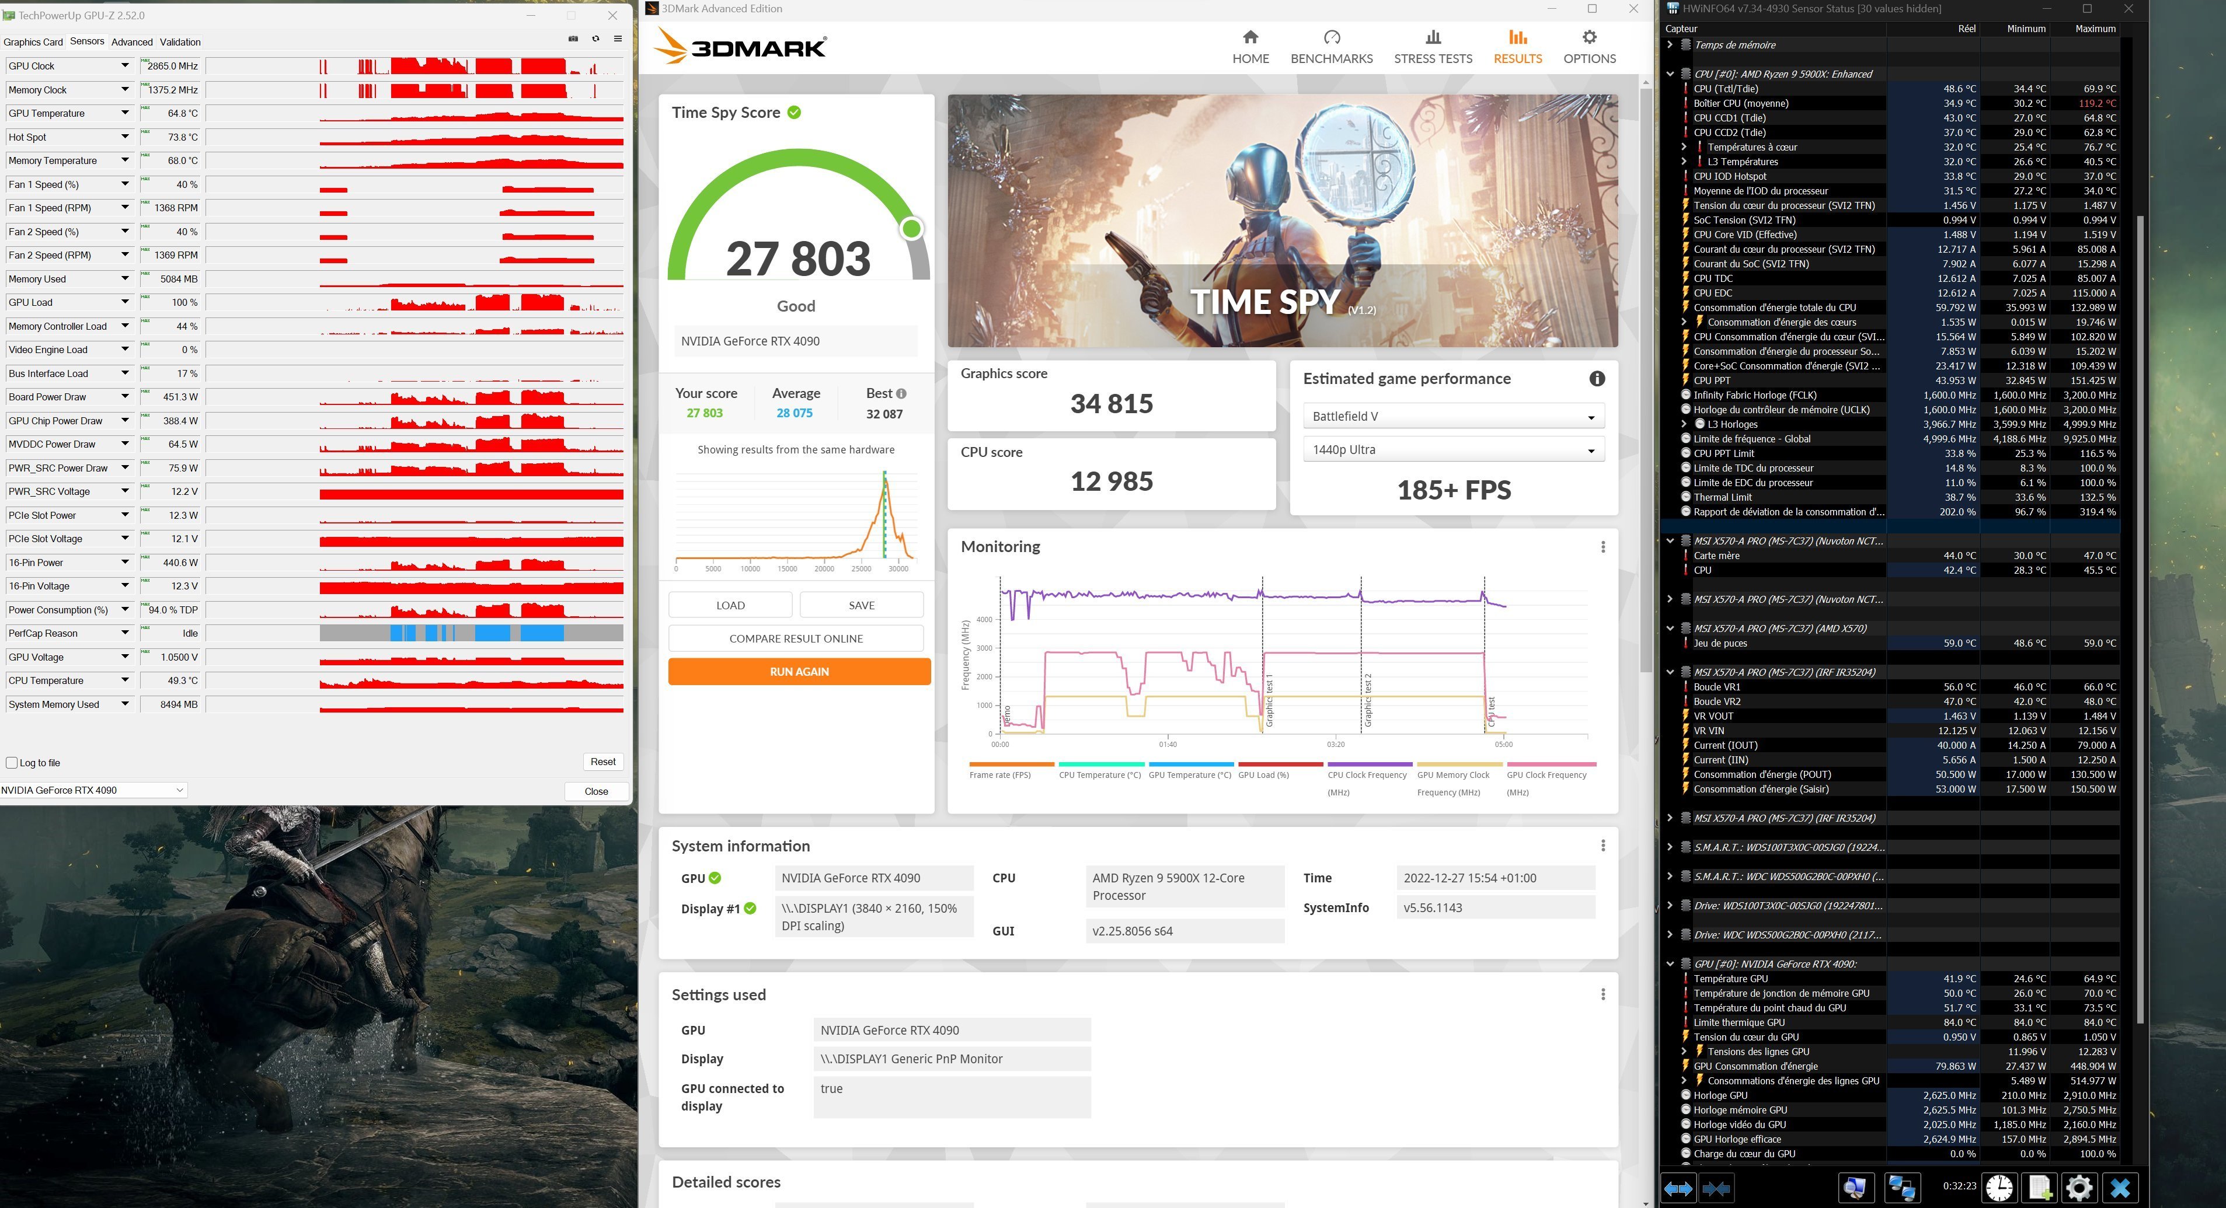Image resolution: width=2226 pixels, height=1208 pixels.
Task: Click the HWiNFO log file icon
Action: click(2039, 1188)
